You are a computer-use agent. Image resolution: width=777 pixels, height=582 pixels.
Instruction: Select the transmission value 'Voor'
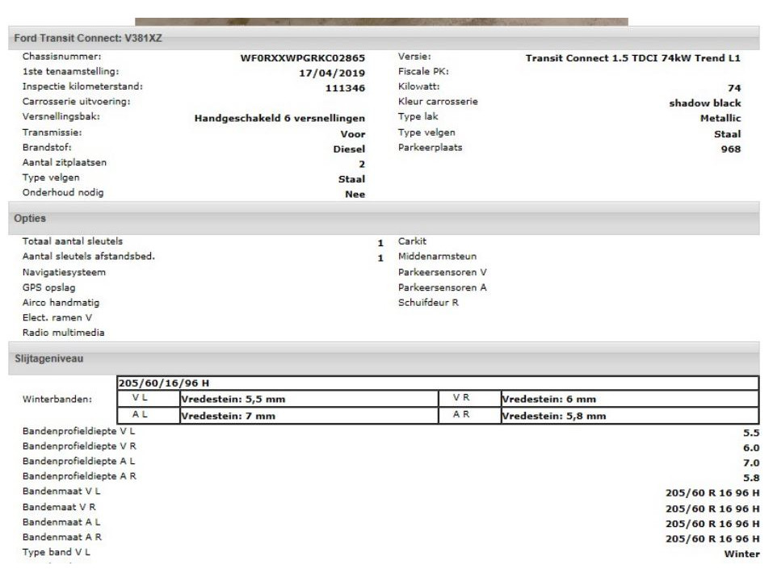click(x=352, y=134)
